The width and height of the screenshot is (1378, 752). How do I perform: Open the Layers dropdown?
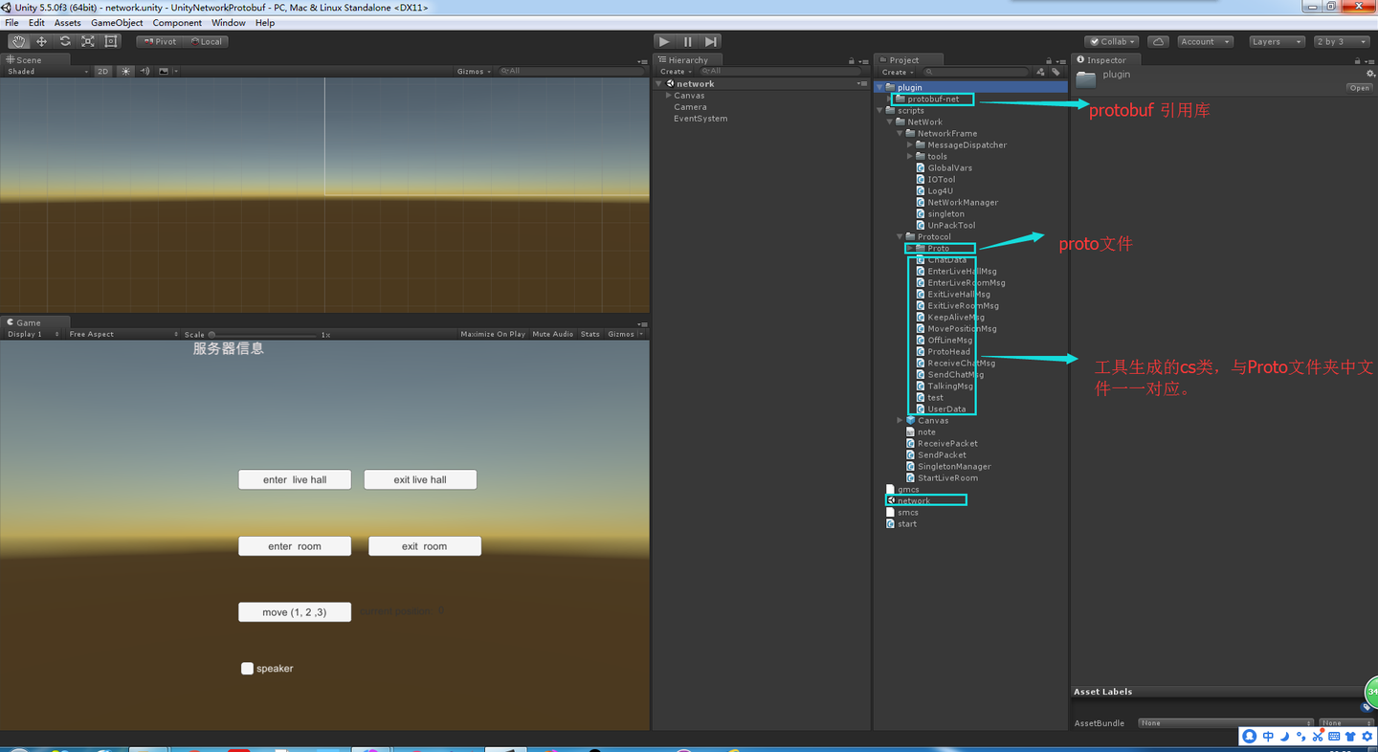(1276, 41)
